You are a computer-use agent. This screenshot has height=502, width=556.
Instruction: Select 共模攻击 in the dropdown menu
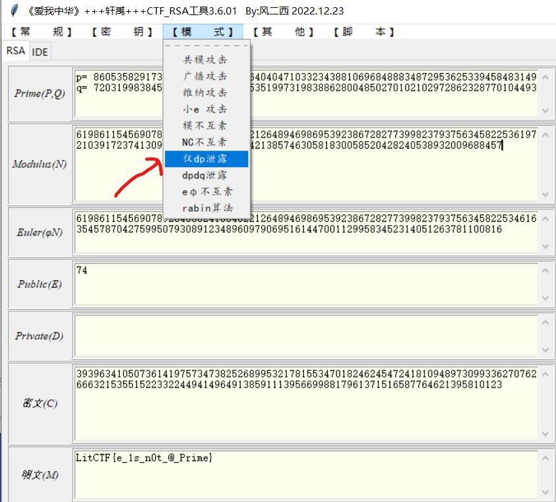[x=207, y=60]
